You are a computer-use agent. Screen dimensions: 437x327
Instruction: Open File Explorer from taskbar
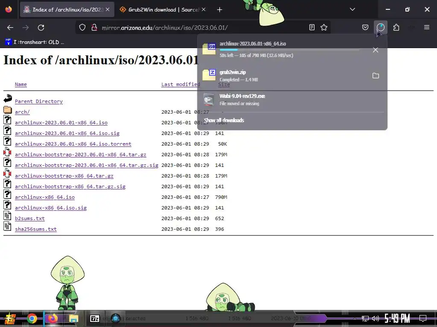point(74,318)
